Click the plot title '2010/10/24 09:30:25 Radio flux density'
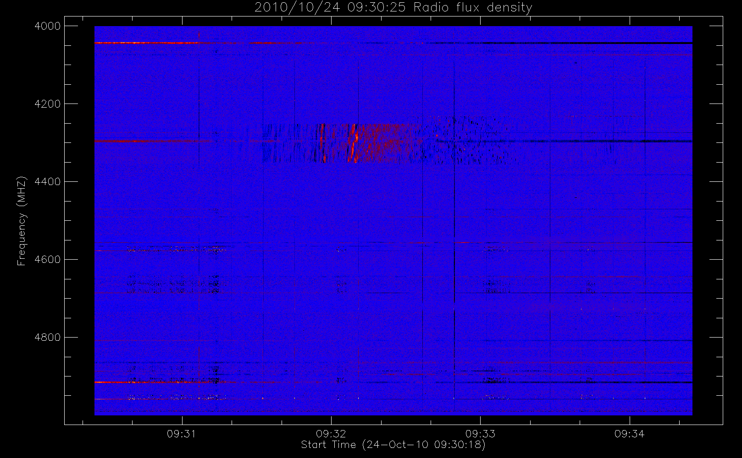742x458 pixels. (393, 8)
